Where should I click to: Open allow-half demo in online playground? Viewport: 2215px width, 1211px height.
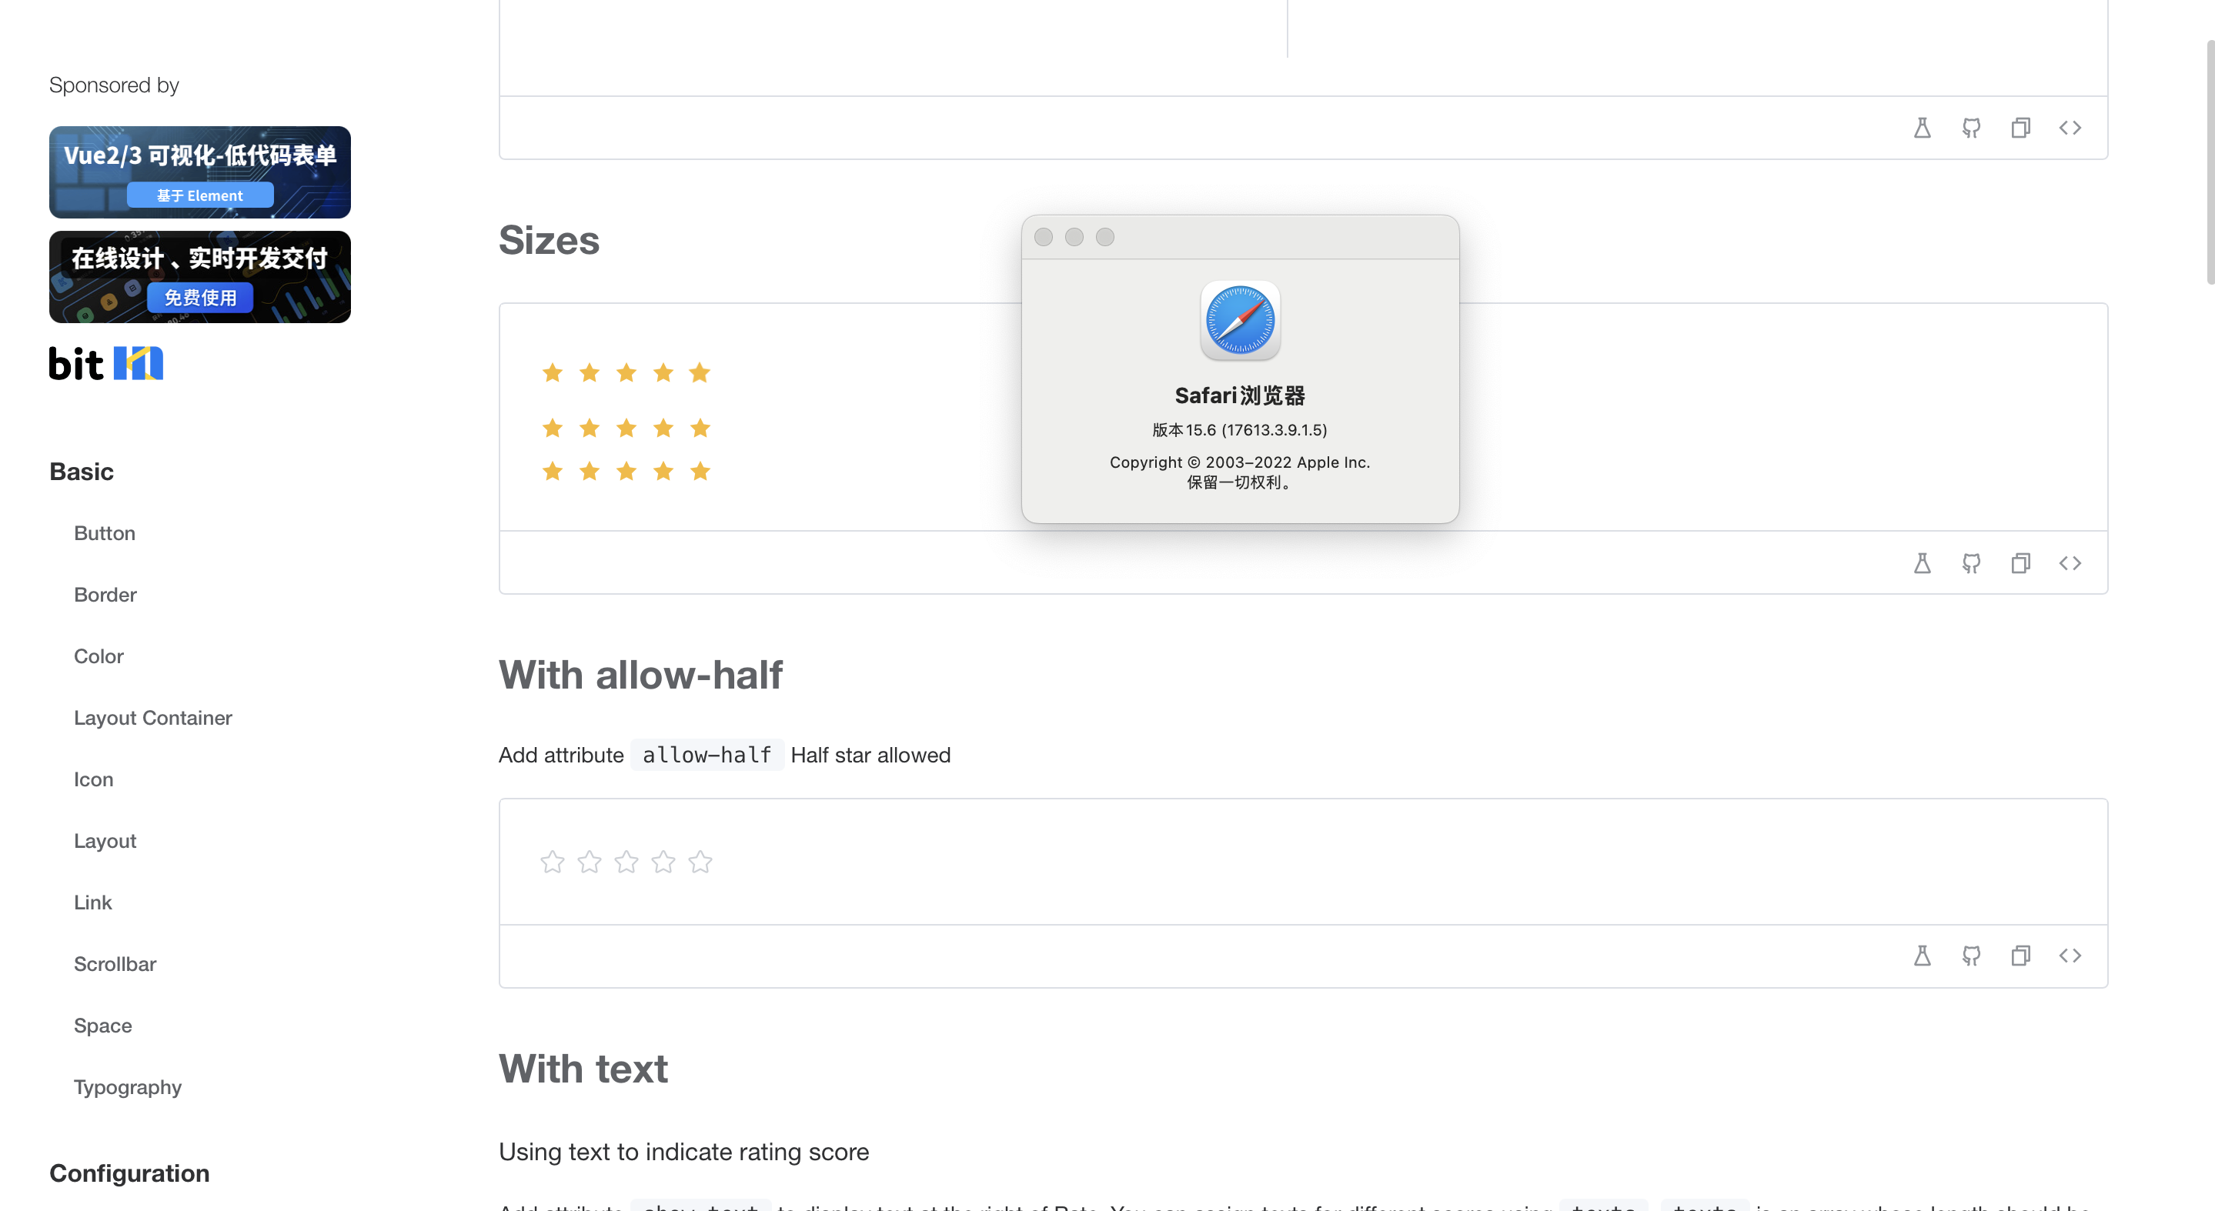(1923, 955)
